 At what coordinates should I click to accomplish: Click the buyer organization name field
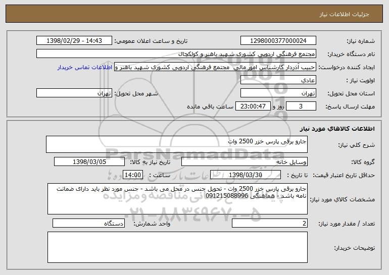[176, 54]
